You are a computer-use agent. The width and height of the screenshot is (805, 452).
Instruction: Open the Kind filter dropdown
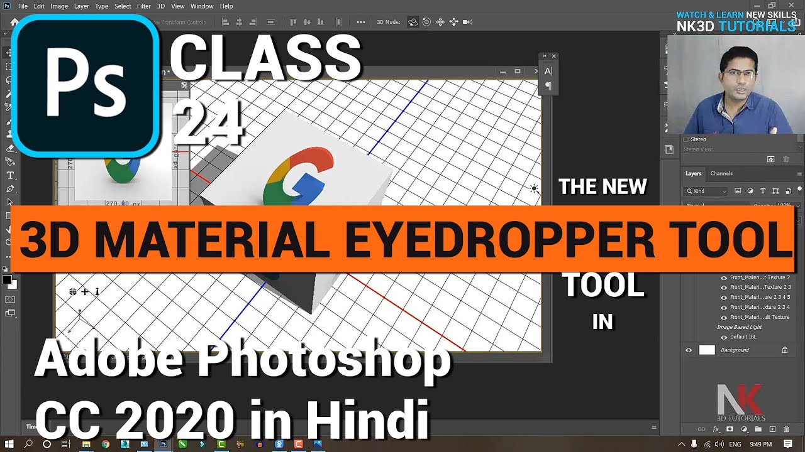707,191
